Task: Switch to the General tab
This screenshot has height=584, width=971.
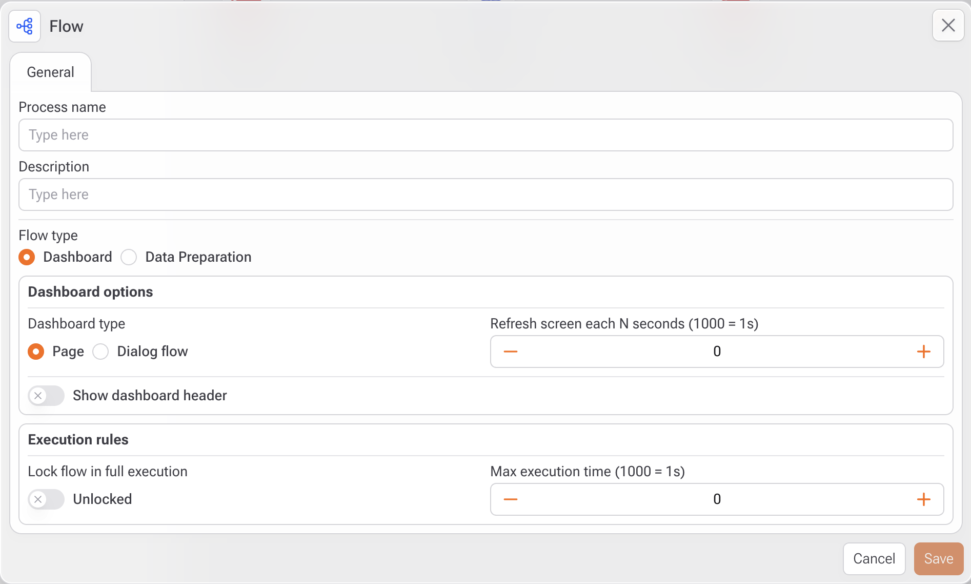Action: point(50,72)
